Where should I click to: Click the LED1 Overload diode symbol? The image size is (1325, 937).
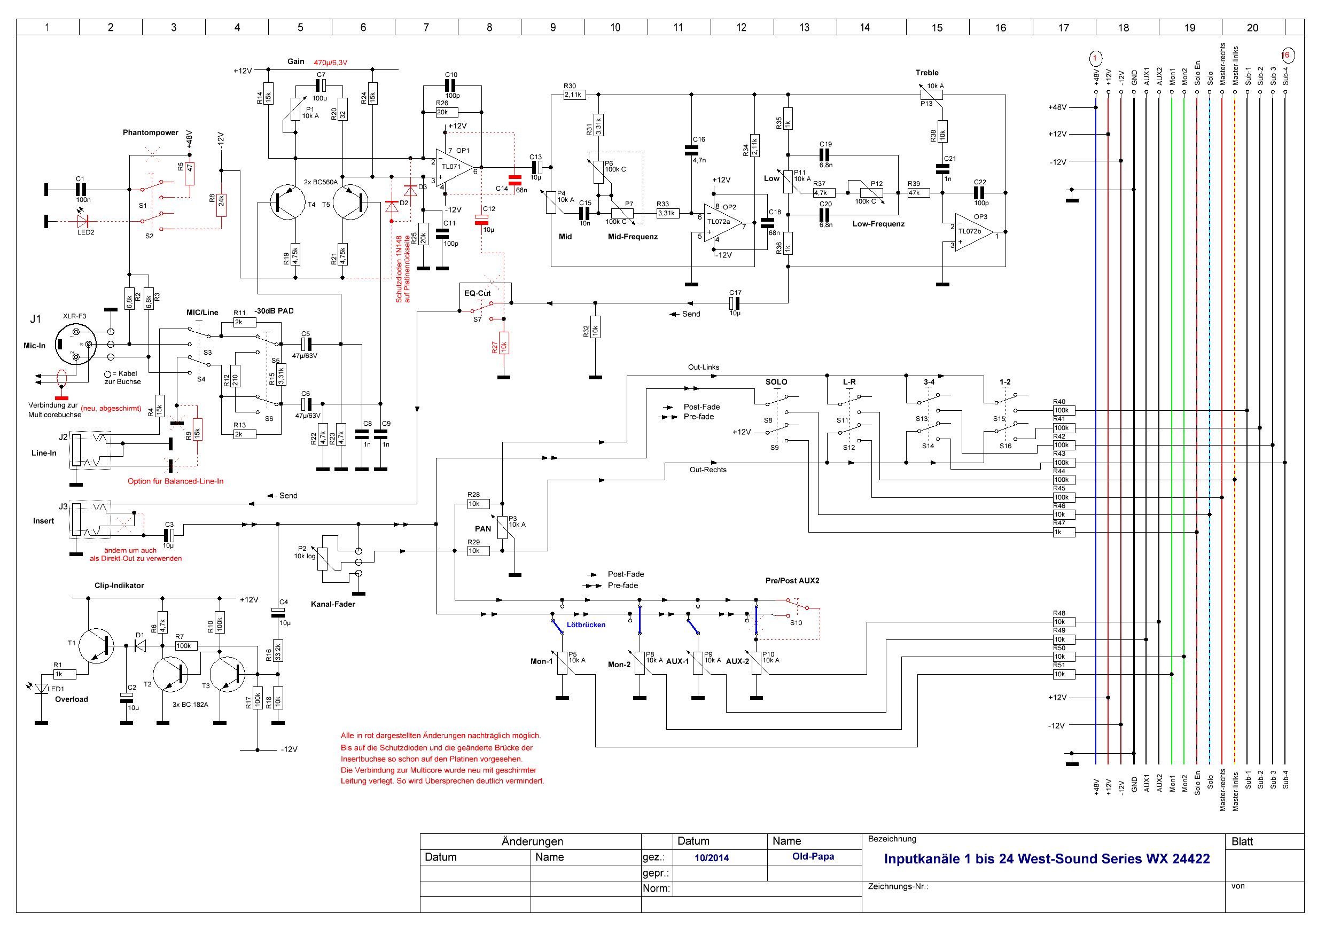point(41,688)
